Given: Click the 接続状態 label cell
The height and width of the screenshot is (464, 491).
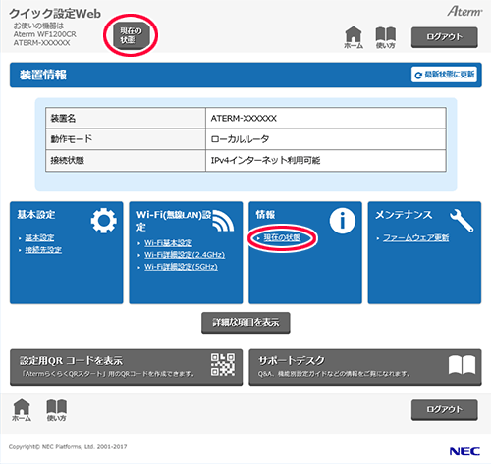Looking at the screenshot, I should click(x=126, y=161).
